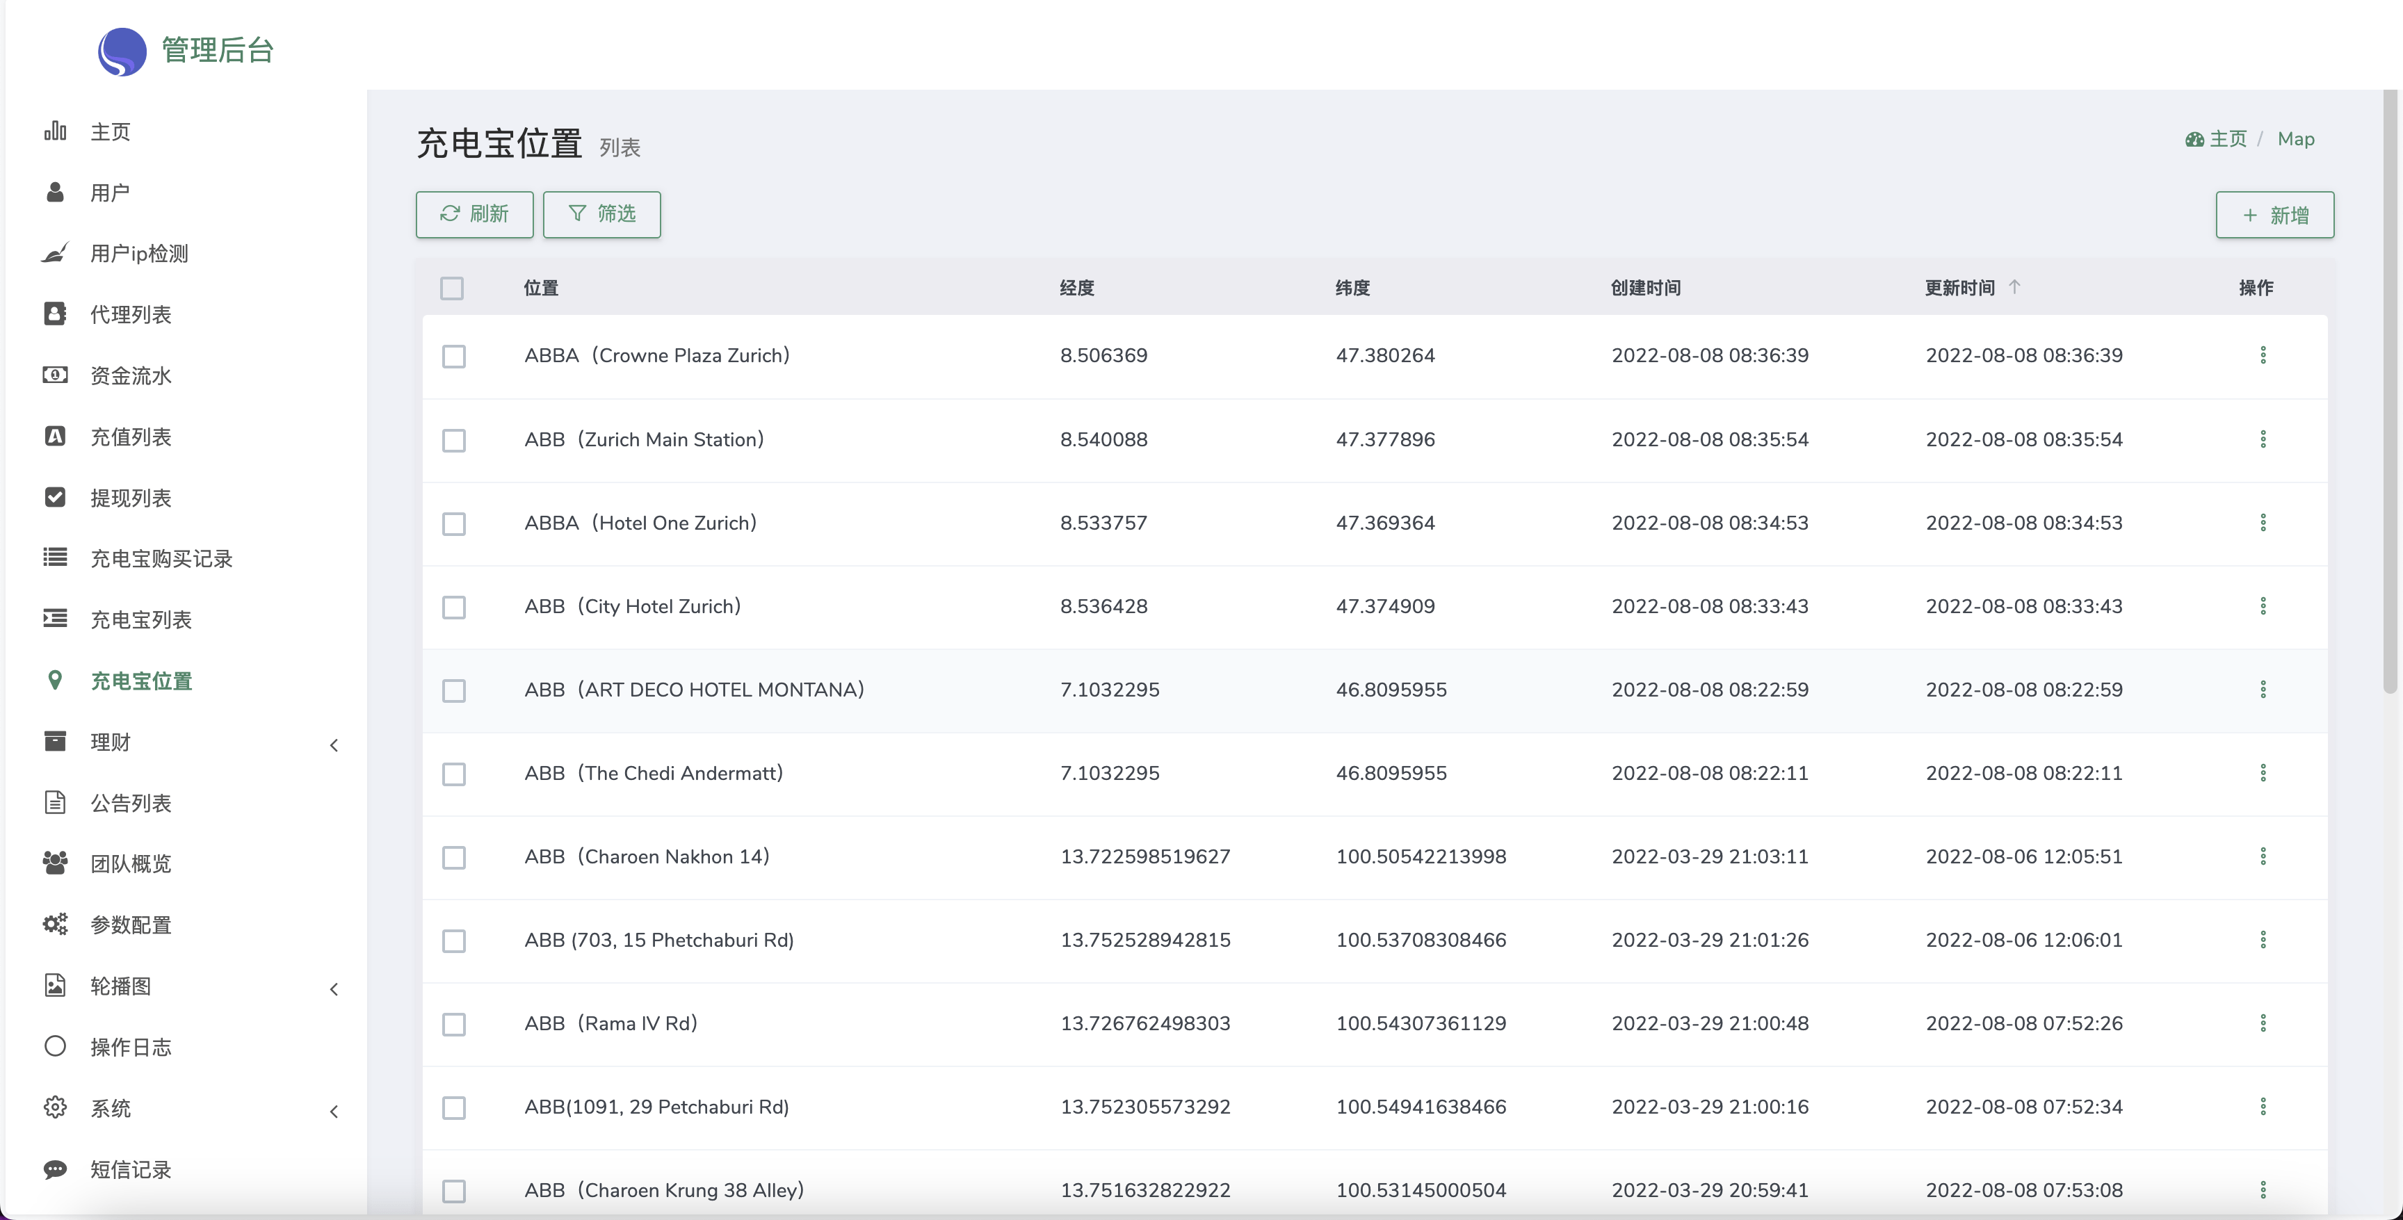The height and width of the screenshot is (1220, 2403).
Task: Toggle the select-all checkbox in table header
Action: tap(453, 288)
